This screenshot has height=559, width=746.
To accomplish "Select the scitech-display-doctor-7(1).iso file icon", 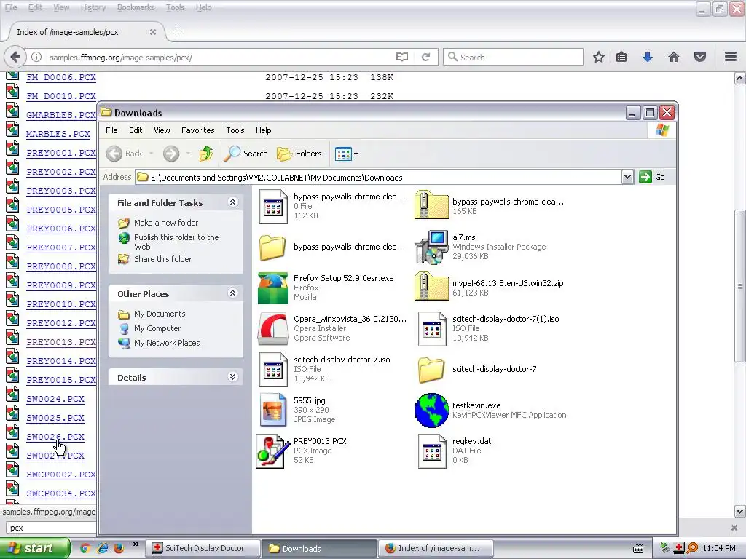I will point(431,328).
